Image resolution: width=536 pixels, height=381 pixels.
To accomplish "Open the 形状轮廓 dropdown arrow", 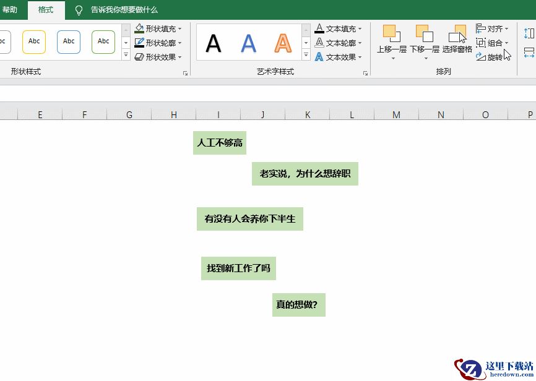I will click(180, 43).
